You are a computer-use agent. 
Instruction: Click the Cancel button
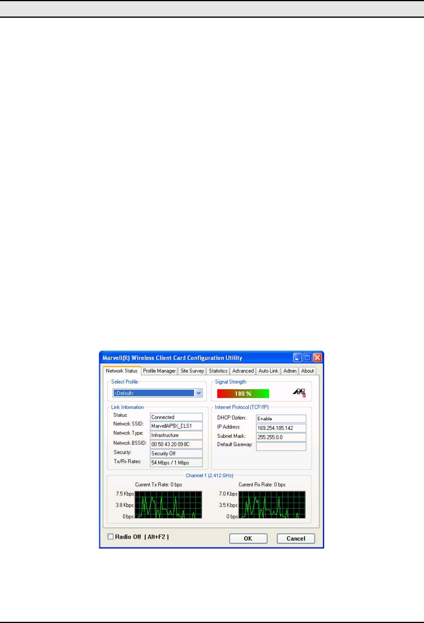coord(296,539)
